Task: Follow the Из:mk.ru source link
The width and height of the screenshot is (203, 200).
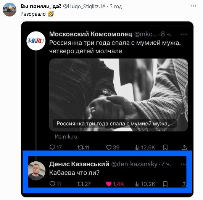Action: pos(66,136)
